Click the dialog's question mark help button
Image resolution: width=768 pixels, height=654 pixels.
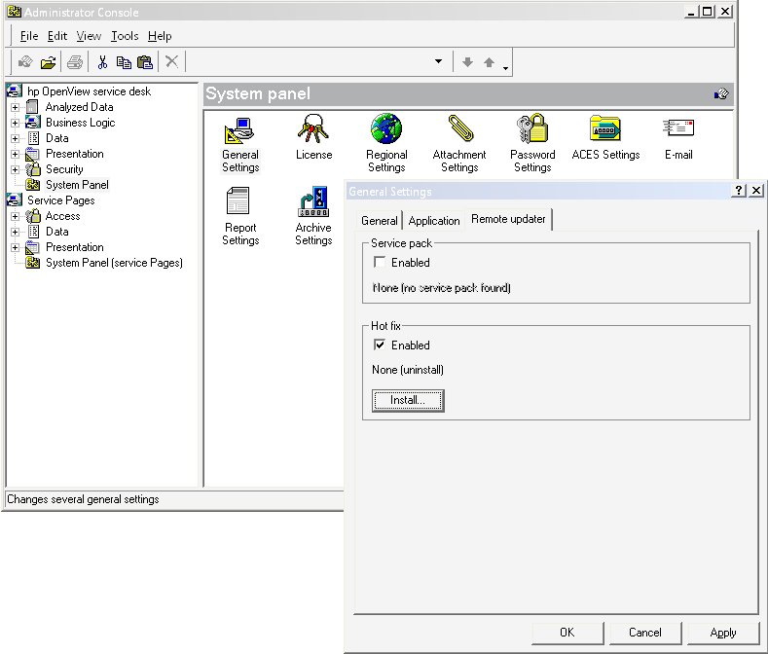[739, 191]
